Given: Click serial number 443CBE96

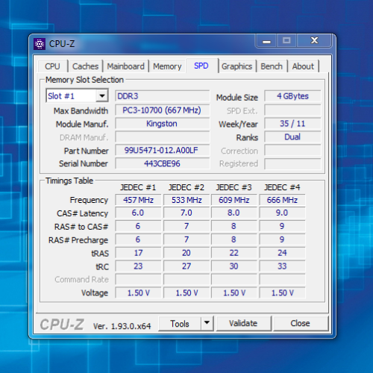Looking at the screenshot, I should coord(162,163).
